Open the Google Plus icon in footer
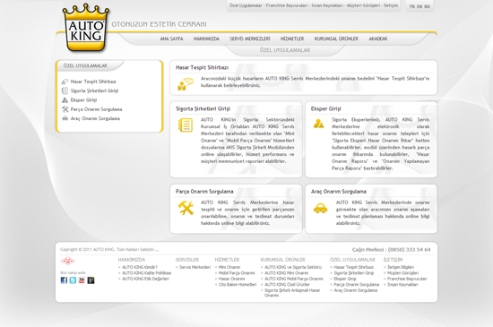 (x=91, y=280)
